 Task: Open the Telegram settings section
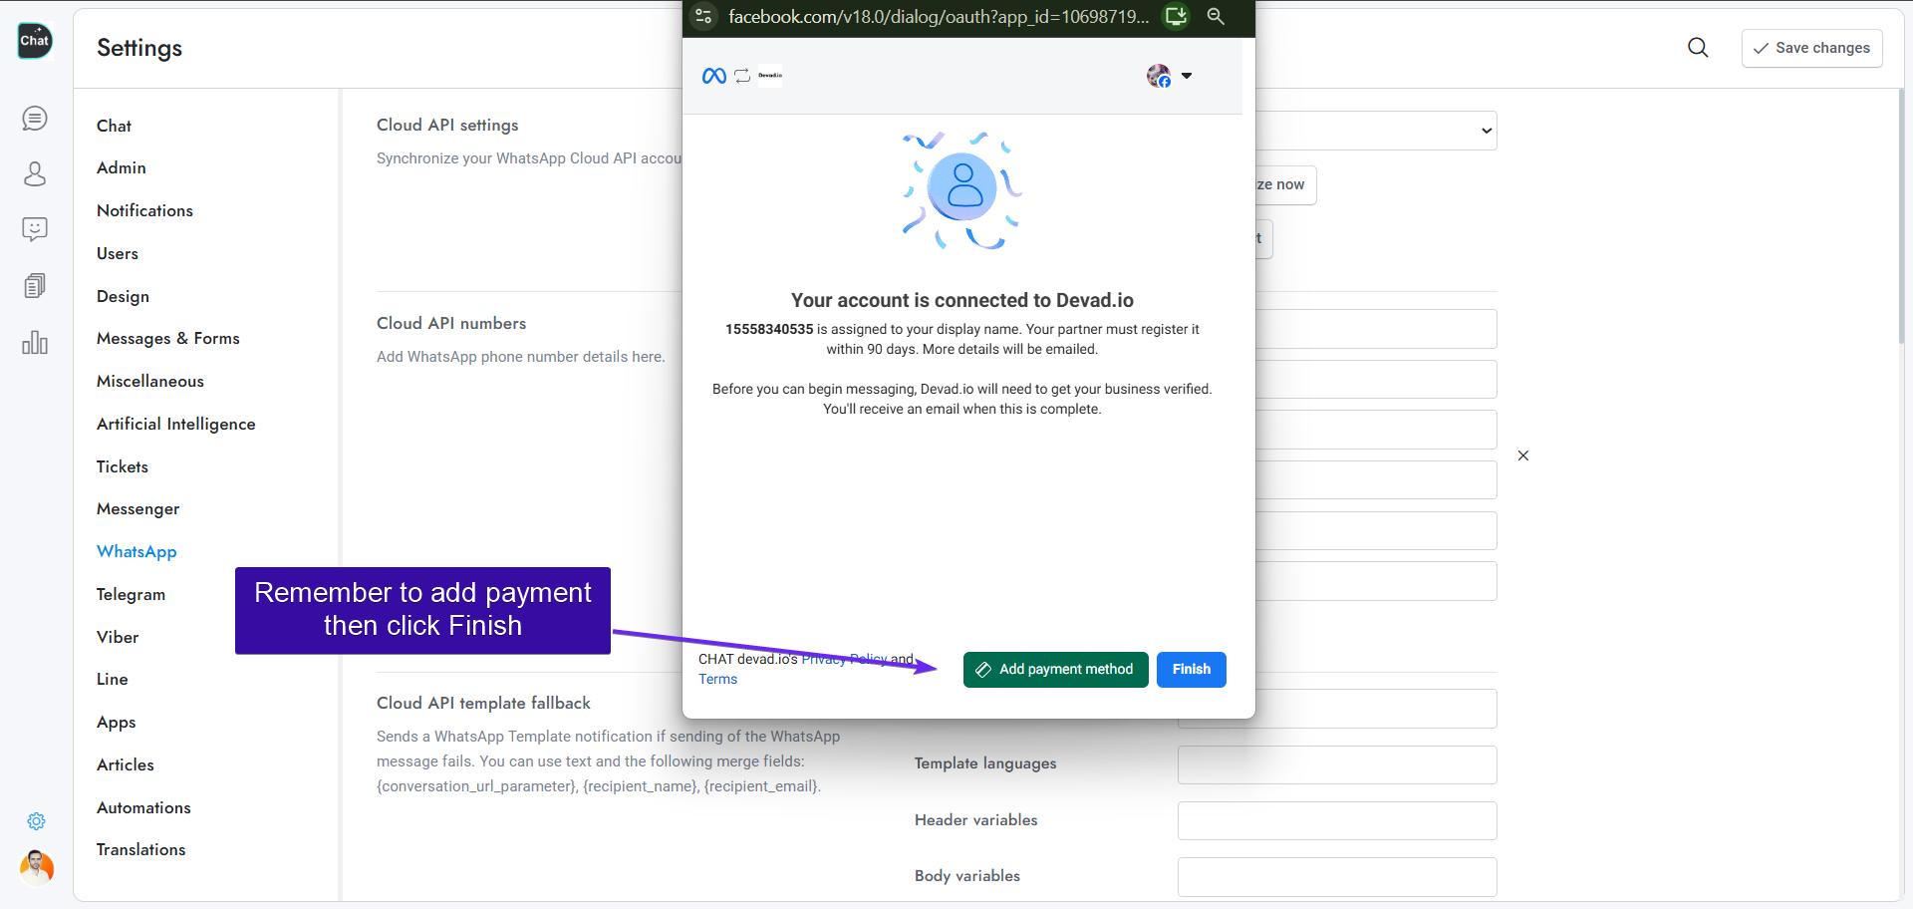pyautogui.click(x=131, y=594)
